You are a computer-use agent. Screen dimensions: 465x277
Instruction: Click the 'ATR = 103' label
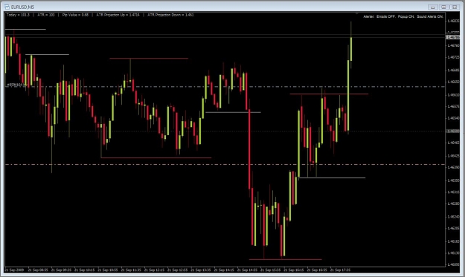coord(46,15)
